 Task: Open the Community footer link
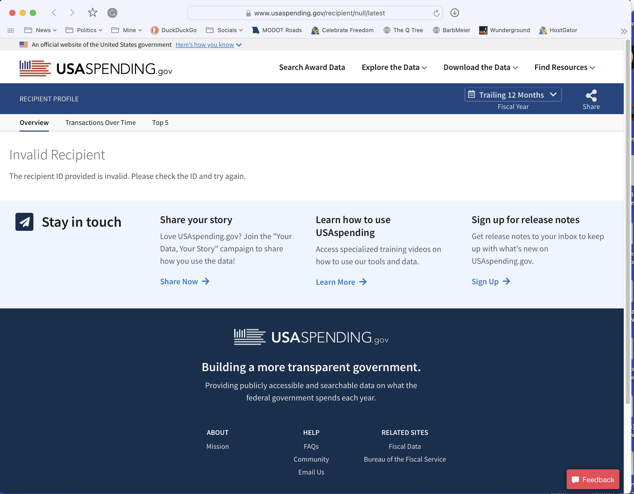coord(311,459)
